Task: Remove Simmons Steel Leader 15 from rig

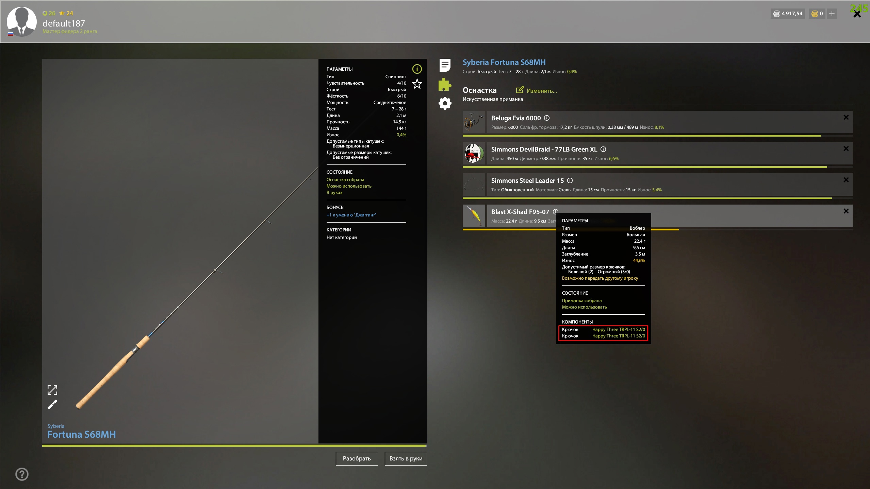Action: [846, 180]
